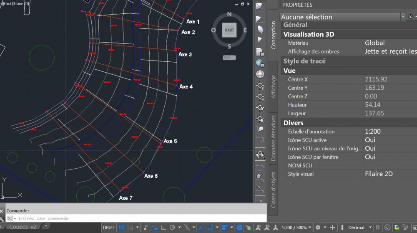The height and width of the screenshot is (233, 417).
Task: Add a new layout with plus button
Action: [46, 226]
